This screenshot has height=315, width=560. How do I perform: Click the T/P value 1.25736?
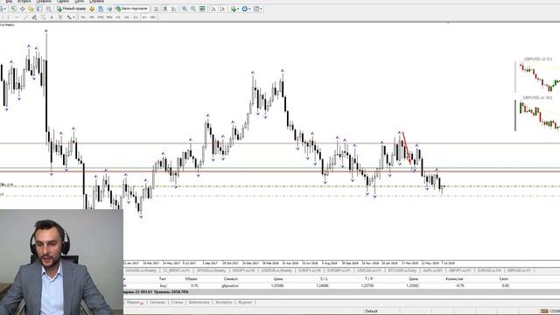coord(367,286)
